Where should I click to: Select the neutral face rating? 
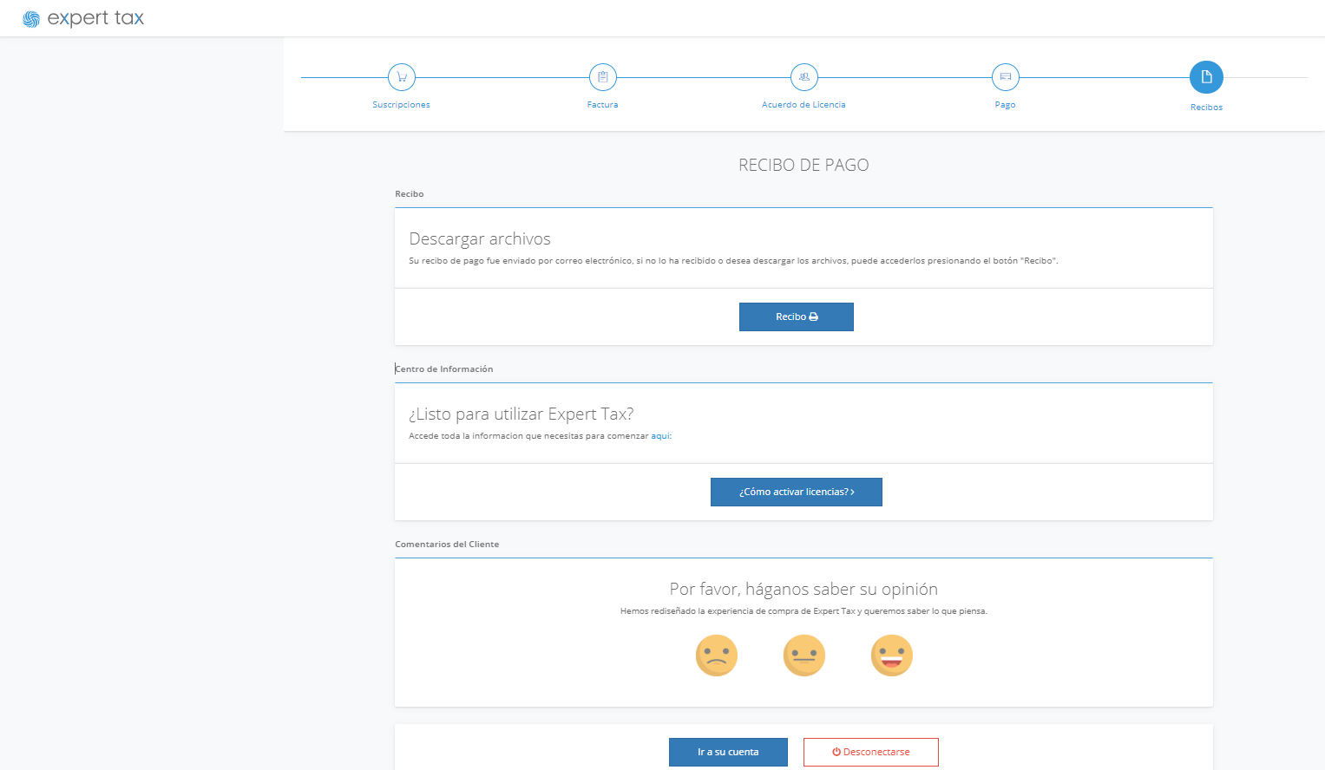pos(804,655)
